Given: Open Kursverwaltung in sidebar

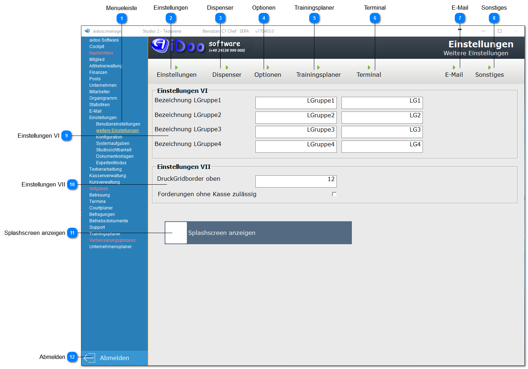Looking at the screenshot, I should (x=105, y=182).
